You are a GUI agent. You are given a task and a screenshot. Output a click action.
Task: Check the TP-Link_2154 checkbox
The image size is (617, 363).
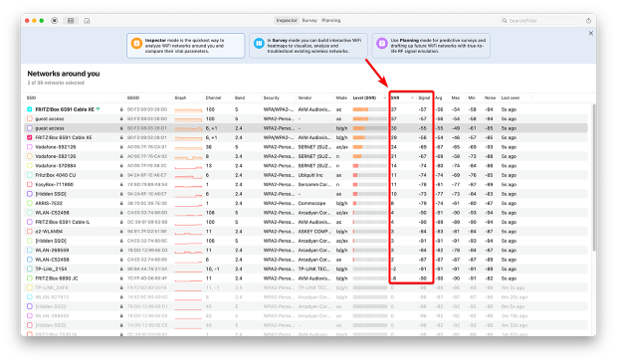point(30,269)
